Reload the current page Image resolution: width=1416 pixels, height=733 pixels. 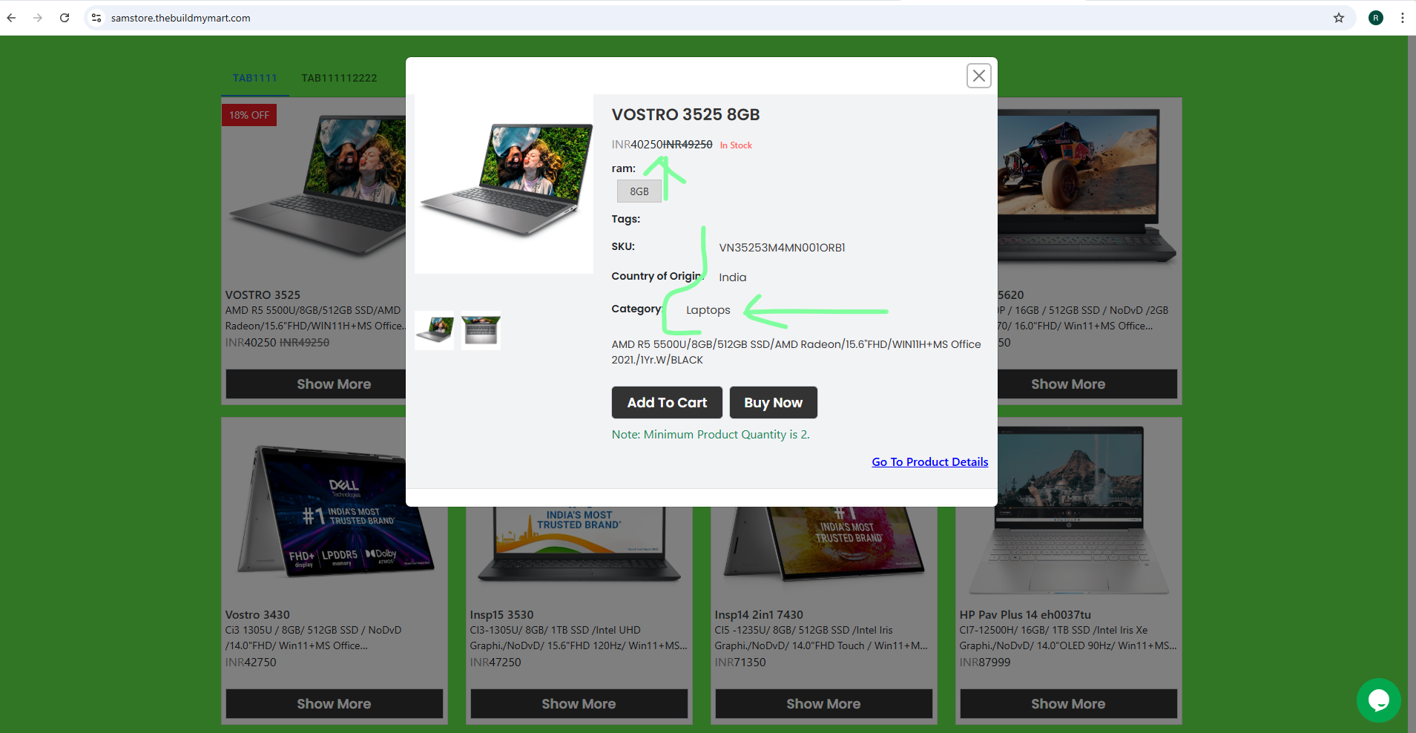(65, 18)
